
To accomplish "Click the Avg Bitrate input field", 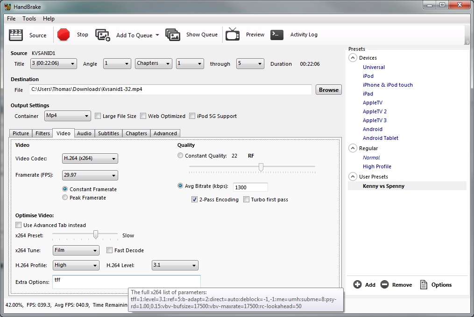I will (250, 187).
